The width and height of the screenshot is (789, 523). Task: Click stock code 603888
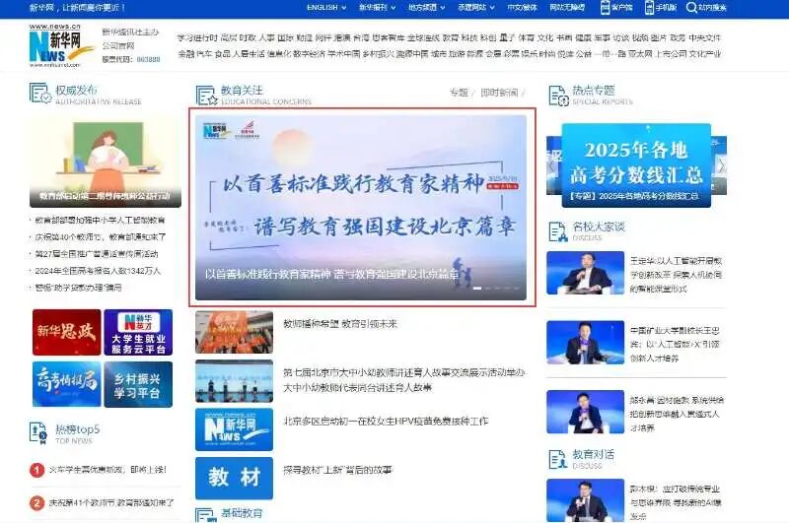(149, 59)
